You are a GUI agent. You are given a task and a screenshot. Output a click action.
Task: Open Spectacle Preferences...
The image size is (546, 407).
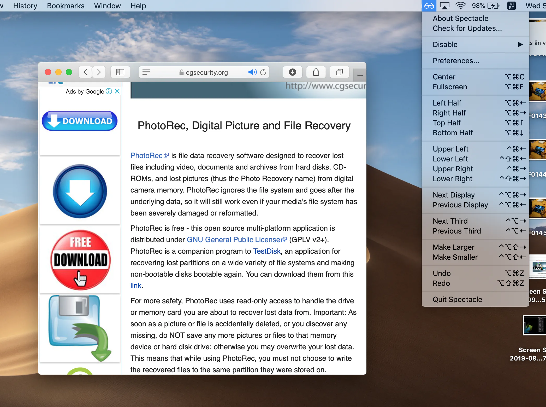(476, 61)
